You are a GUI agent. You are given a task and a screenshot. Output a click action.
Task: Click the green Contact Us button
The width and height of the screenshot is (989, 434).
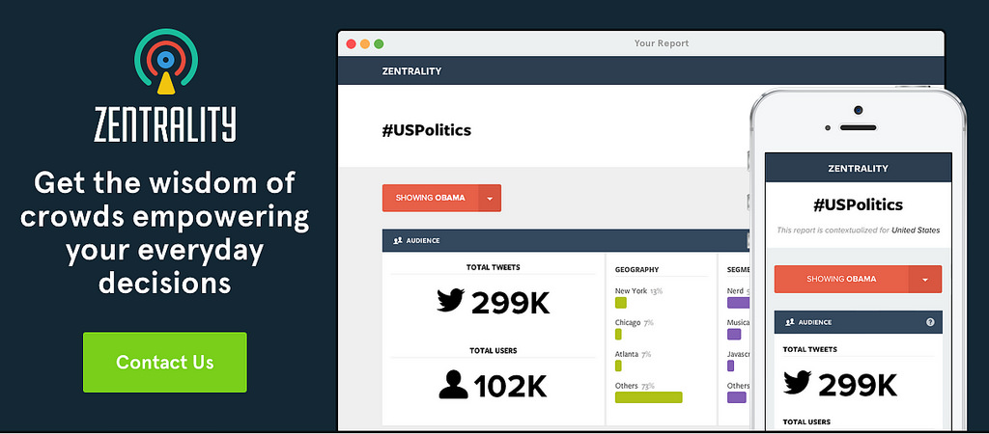point(164,363)
